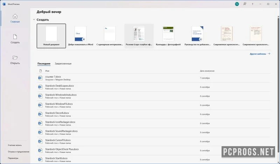
Task: Open Stardock Windowblinds.docx file name
Action: tap(61, 95)
